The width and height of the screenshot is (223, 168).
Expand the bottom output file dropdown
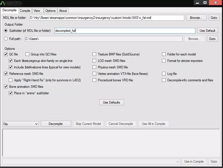click(x=177, y=162)
